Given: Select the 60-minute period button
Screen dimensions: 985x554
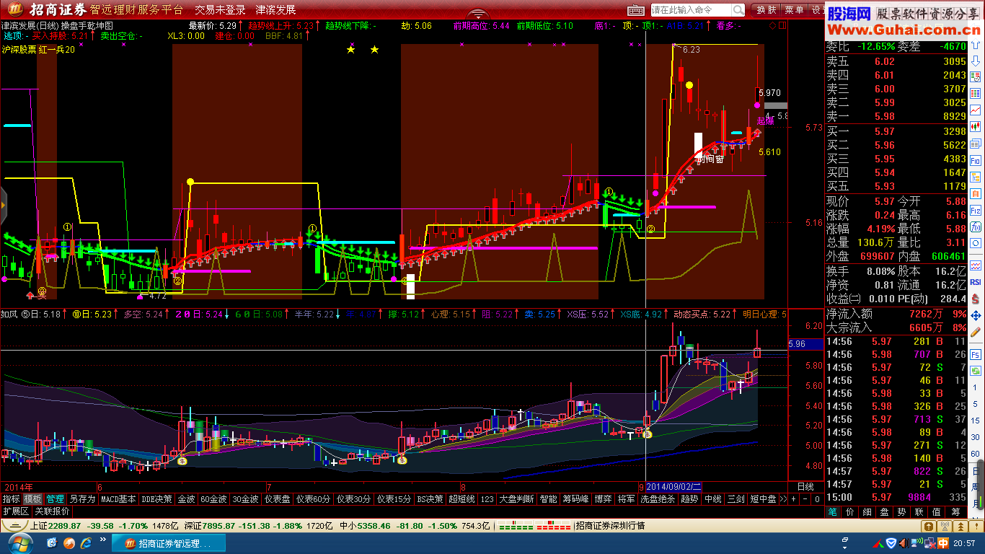Looking at the screenshot, I should point(975,454).
